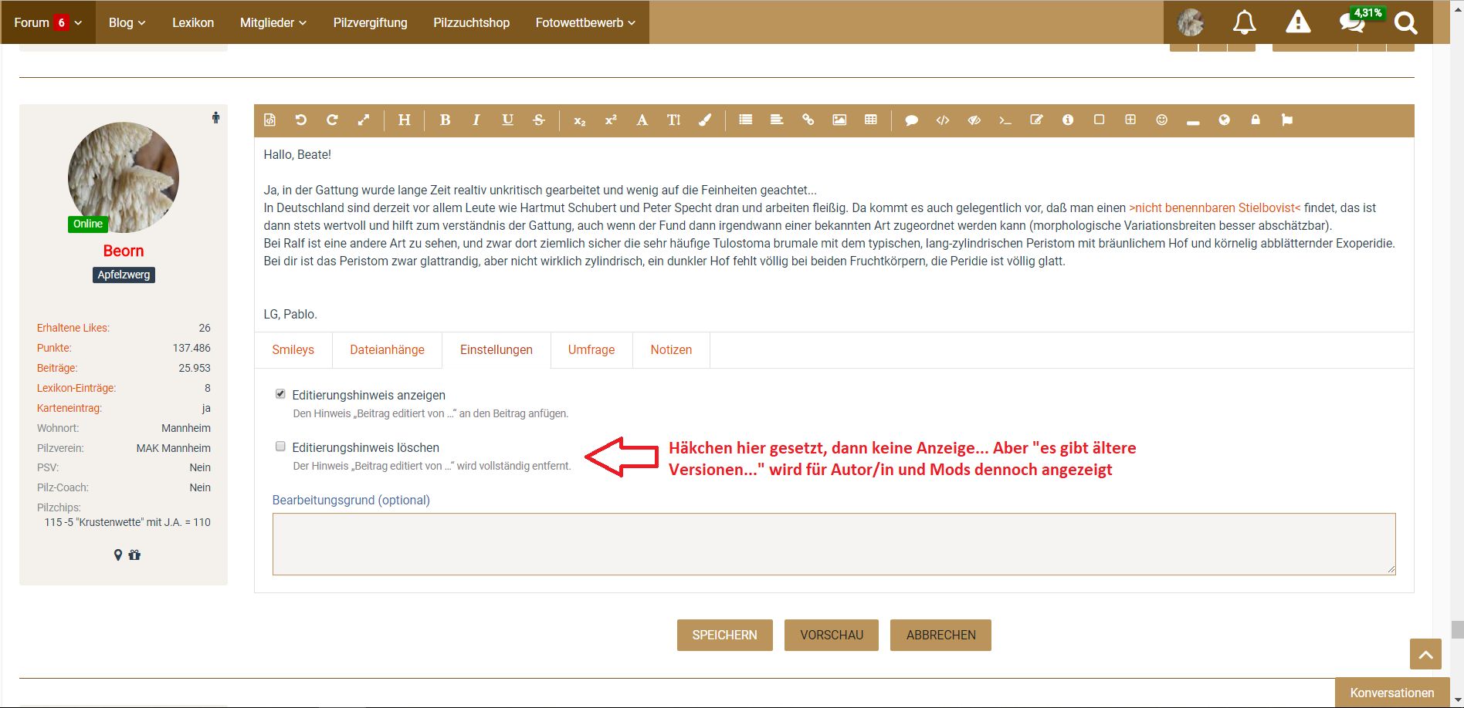Uncheck 'Editierungshinweis anzeigen' checkbox
Image resolution: width=1464 pixels, height=708 pixels.
[x=280, y=394]
